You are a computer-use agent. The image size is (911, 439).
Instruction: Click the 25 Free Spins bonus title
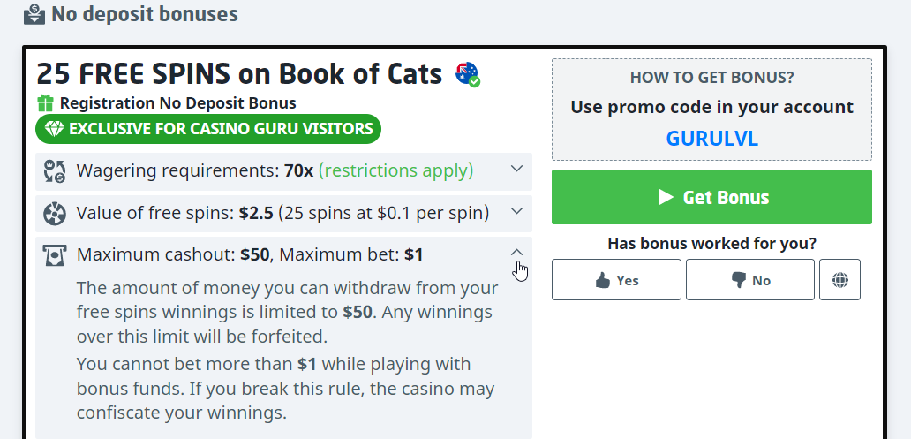(x=239, y=74)
